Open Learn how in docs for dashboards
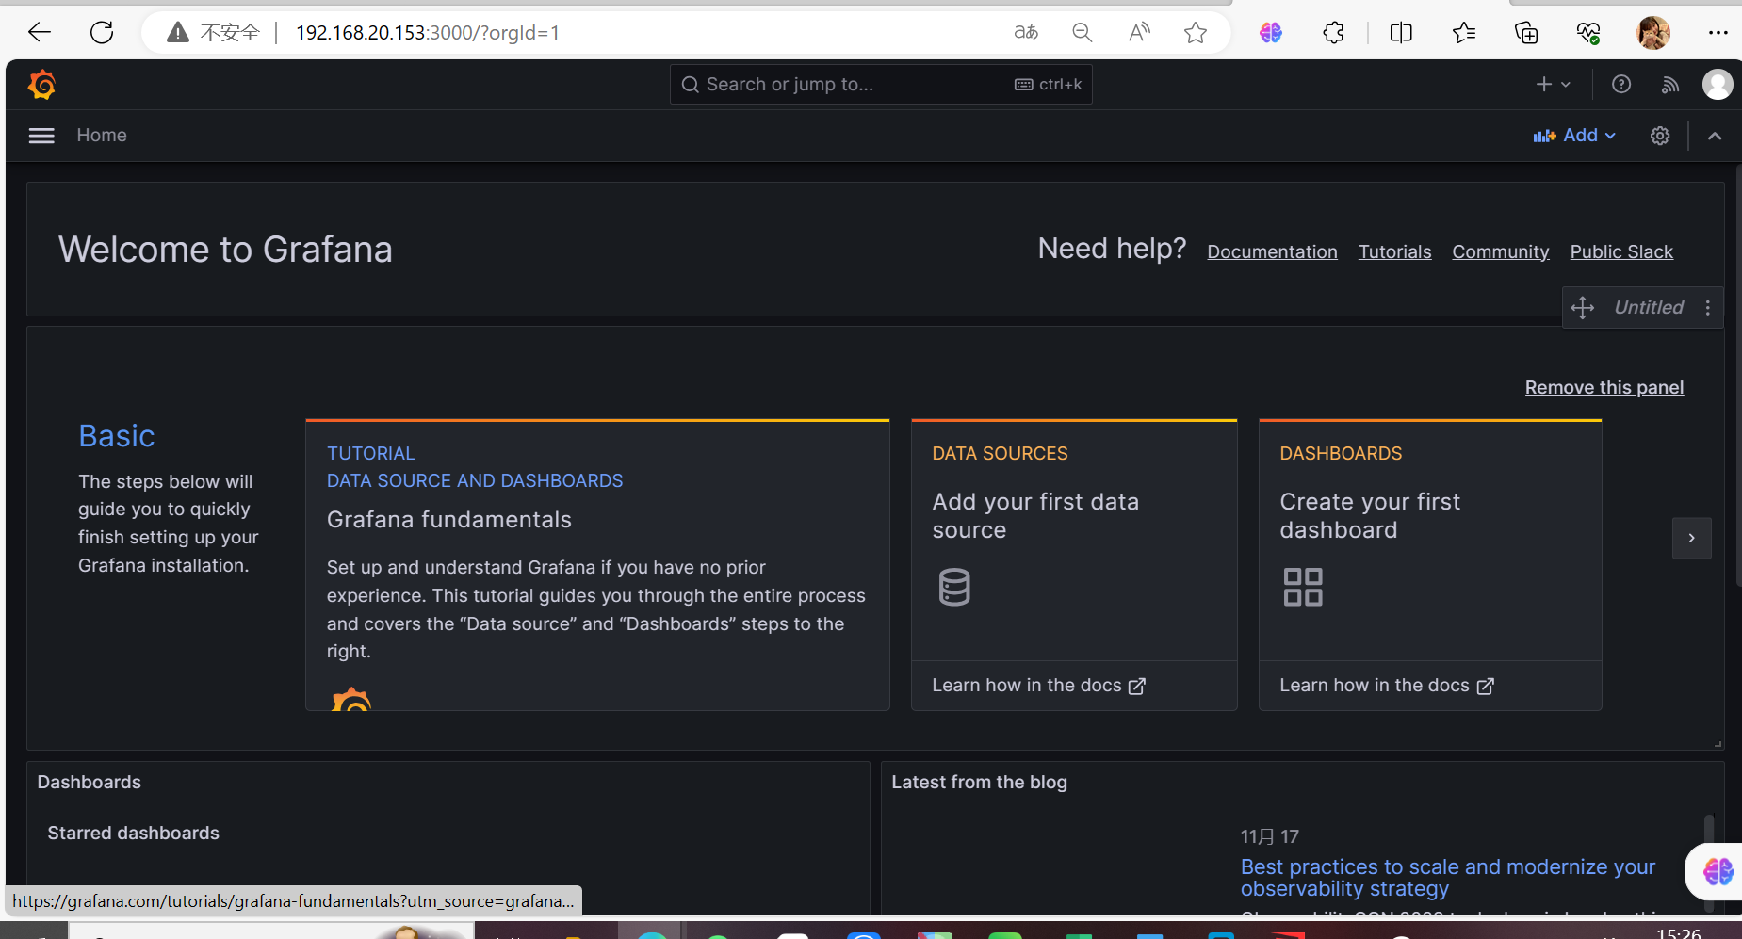 click(x=1386, y=686)
